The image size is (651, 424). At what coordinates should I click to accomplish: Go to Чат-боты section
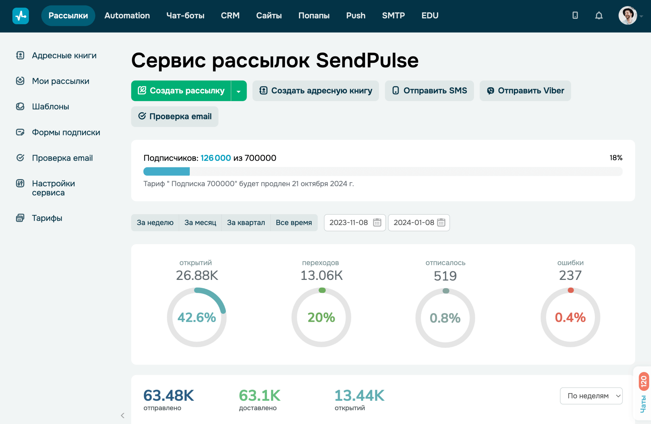(185, 16)
